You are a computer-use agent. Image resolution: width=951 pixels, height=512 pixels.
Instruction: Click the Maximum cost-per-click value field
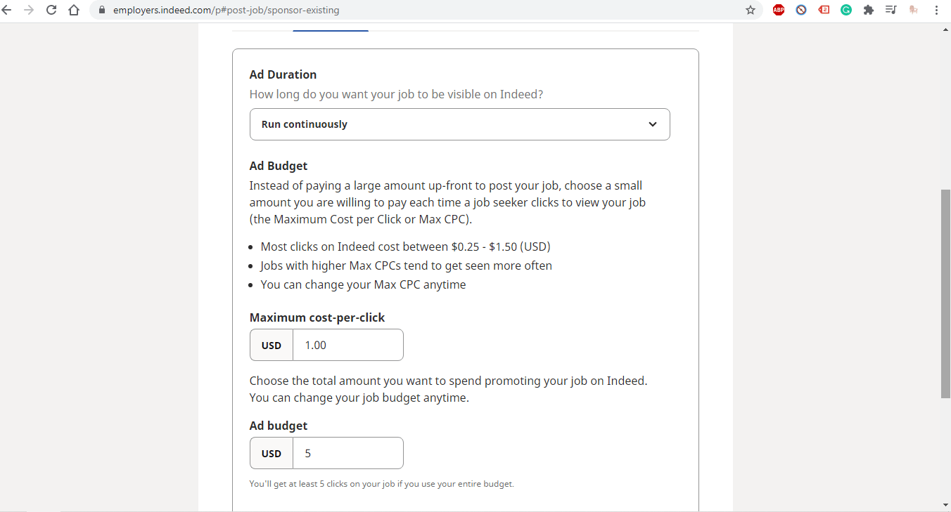pyautogui.click(x=347, y=344)
